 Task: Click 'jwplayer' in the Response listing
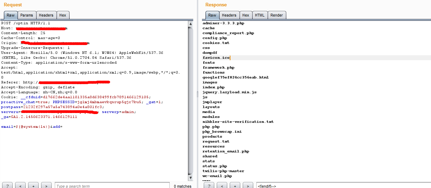pyautogui.click(x=212, y=102)
